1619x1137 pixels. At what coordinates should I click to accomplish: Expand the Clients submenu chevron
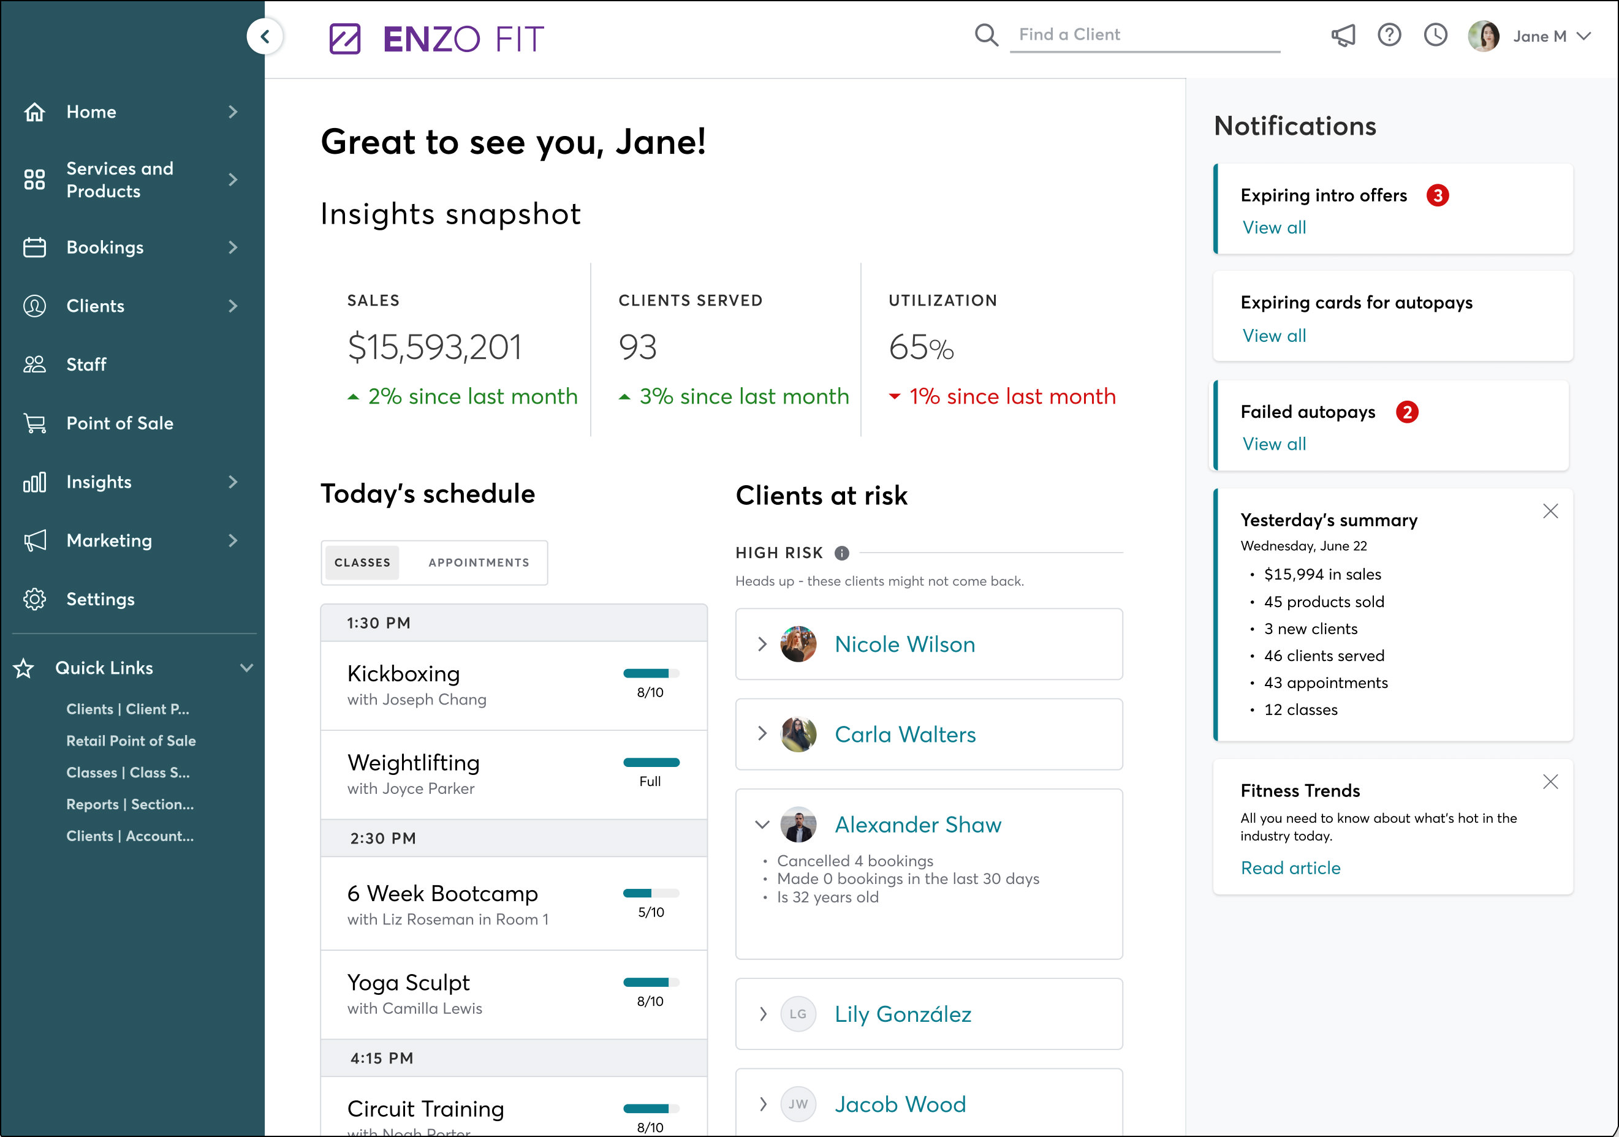coord(233,306)
